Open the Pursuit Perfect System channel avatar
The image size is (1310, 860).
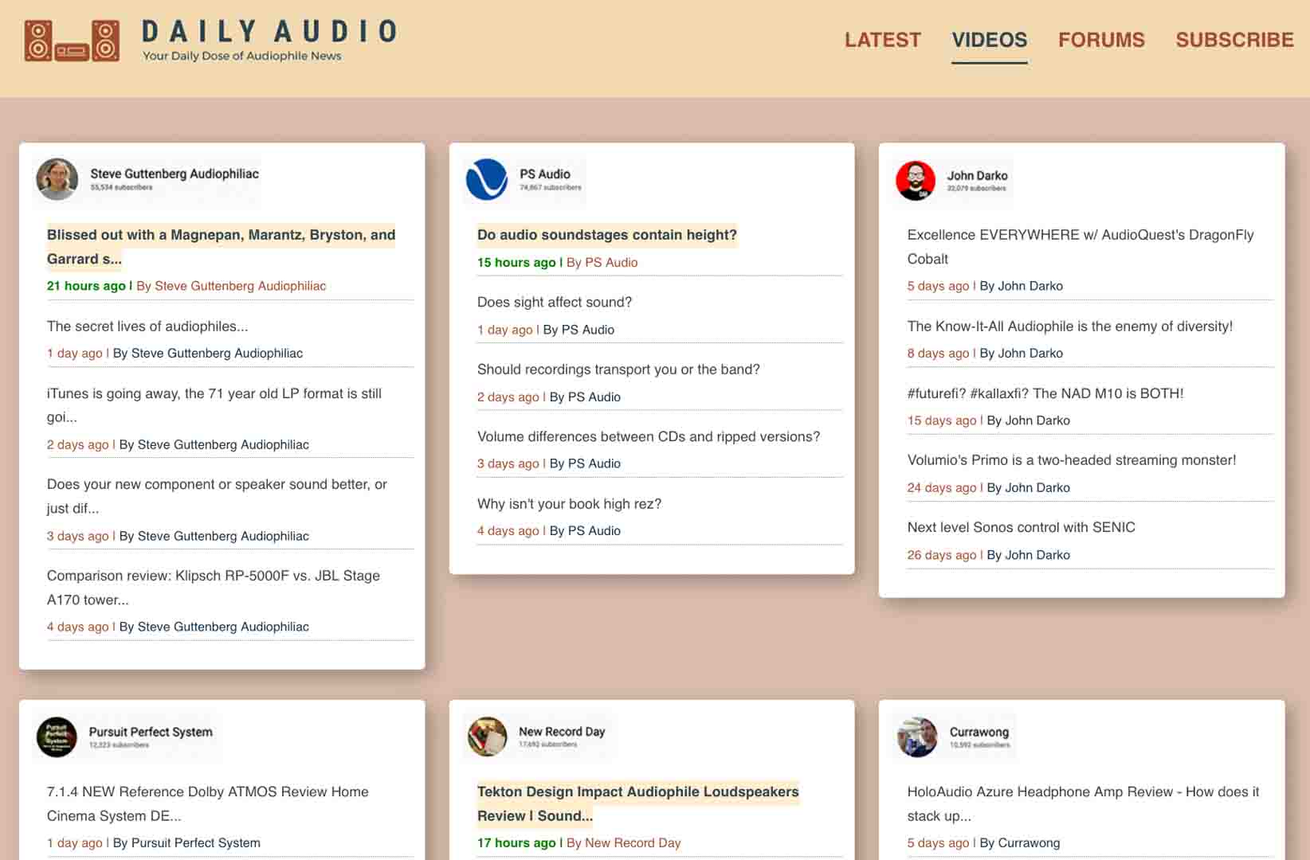click(57, 737)
